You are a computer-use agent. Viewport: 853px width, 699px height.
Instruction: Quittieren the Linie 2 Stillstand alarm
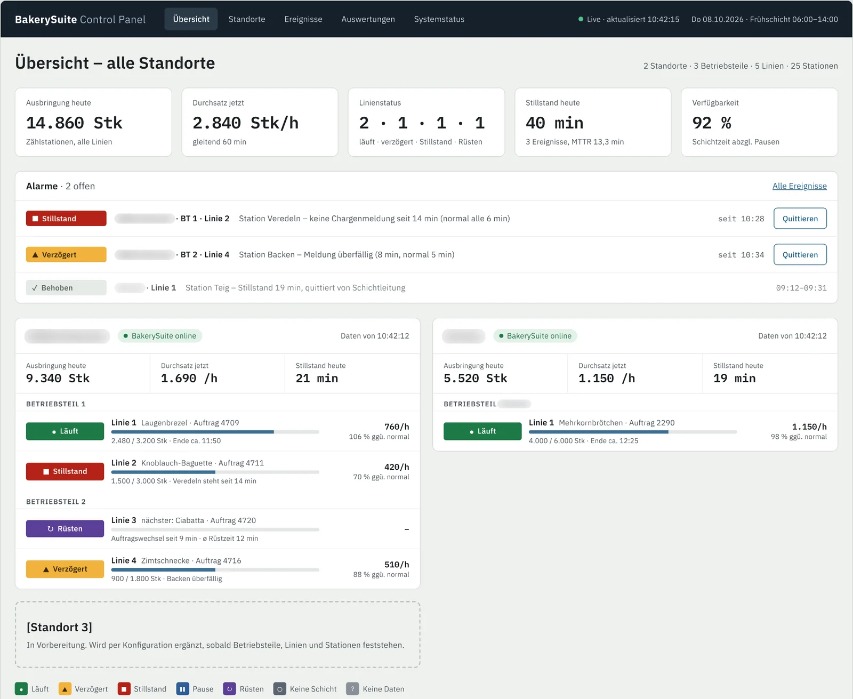tap(800, 219)
